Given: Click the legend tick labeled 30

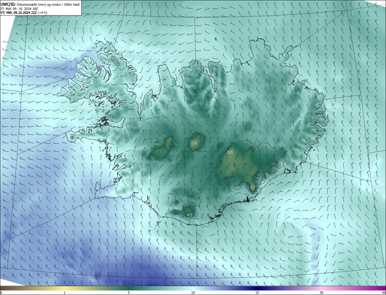Looking at the screenshot, I should pos(321,293).
